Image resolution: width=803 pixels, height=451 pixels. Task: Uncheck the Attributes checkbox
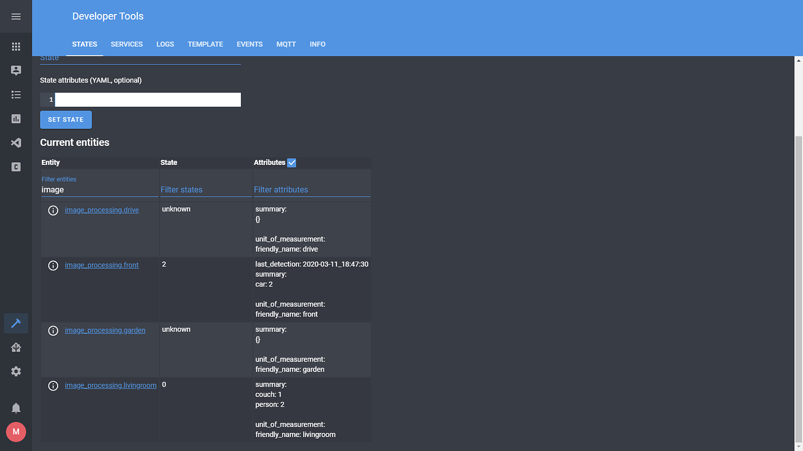[x=291, y=163]
